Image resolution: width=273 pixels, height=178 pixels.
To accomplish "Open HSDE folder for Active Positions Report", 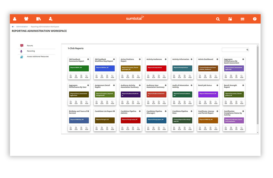I will pos(138,76).
